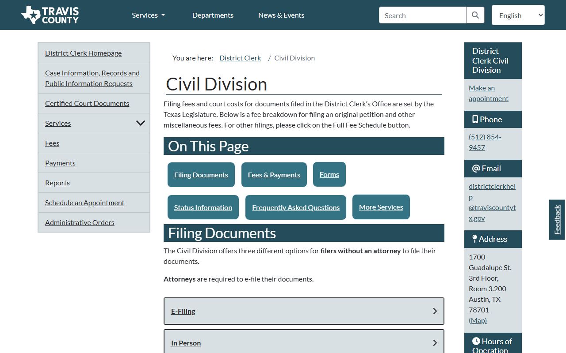Click into the Search input field

tap(422, 15)
